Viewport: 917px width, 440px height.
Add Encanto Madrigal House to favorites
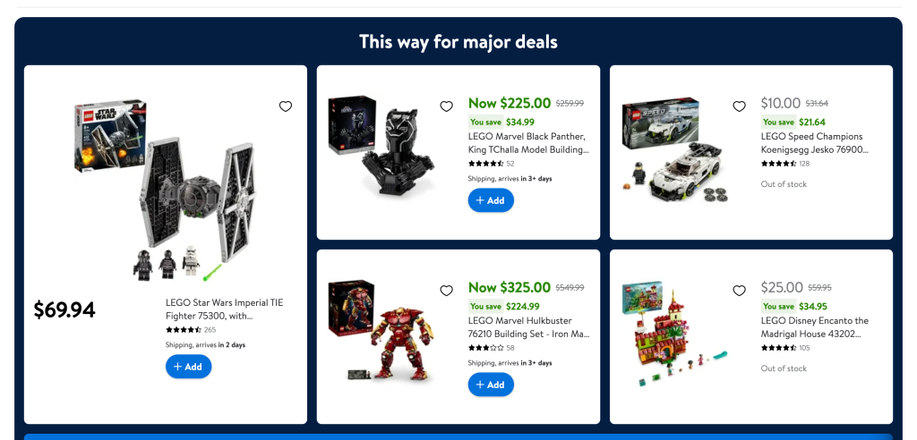coord(739,291)
